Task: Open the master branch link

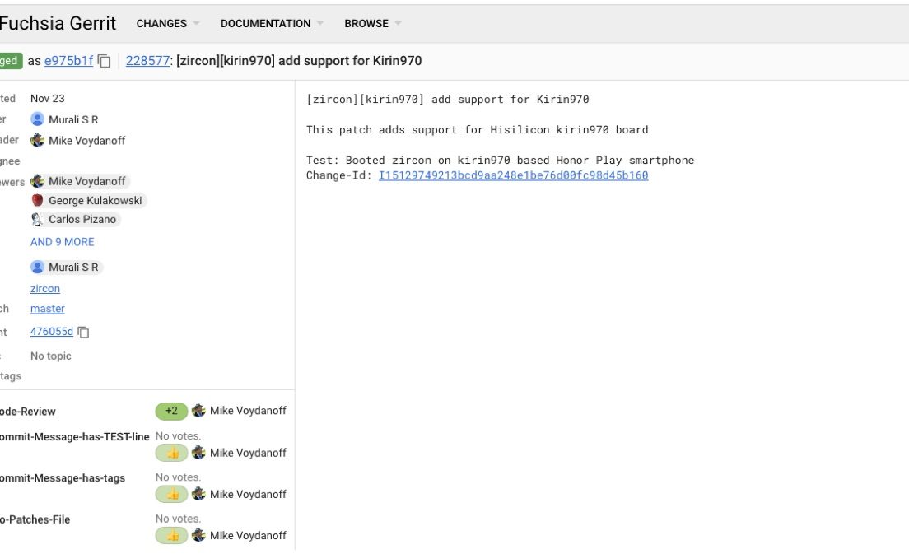Action: [x=48, y=309]
